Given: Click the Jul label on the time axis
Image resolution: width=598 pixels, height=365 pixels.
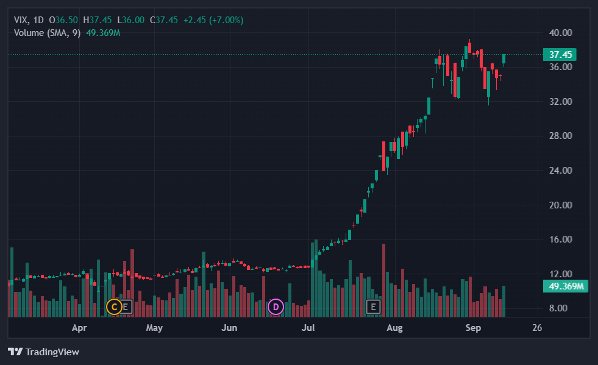Looking at the screenshot, I should coord(308,328).
